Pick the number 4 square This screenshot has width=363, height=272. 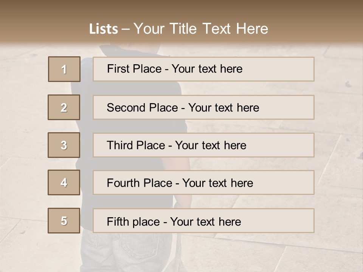(x=64, y=182)
